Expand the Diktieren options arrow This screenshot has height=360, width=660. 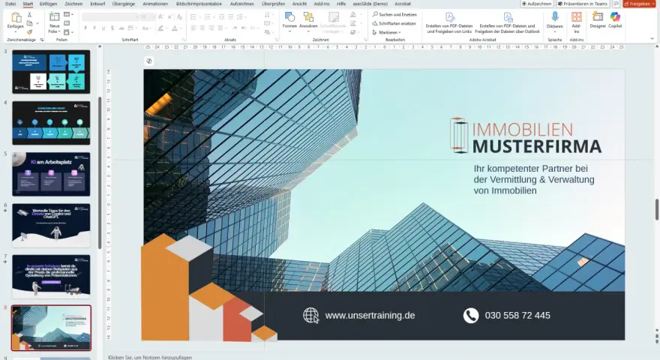pos(555,31)
